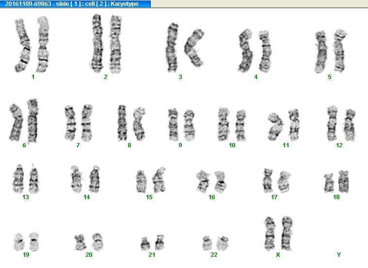The height and width of the screenshot is (268, 368).
Task: Select the left chromosome 19
Action: [x=19, y=242]
